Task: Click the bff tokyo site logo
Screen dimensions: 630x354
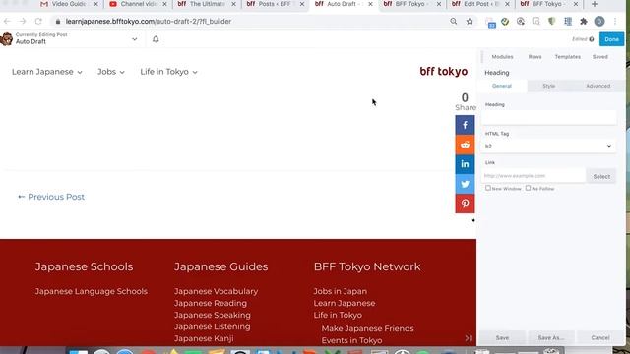Action: (x=444, y=72)
